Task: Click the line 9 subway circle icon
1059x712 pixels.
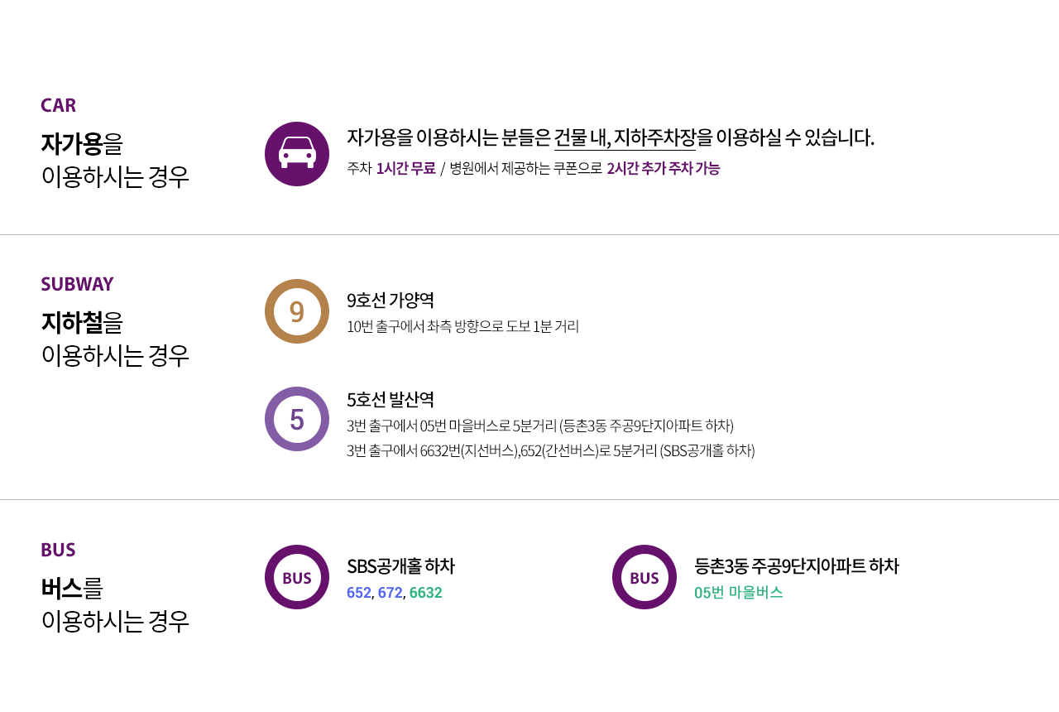Action: (297, 311)
